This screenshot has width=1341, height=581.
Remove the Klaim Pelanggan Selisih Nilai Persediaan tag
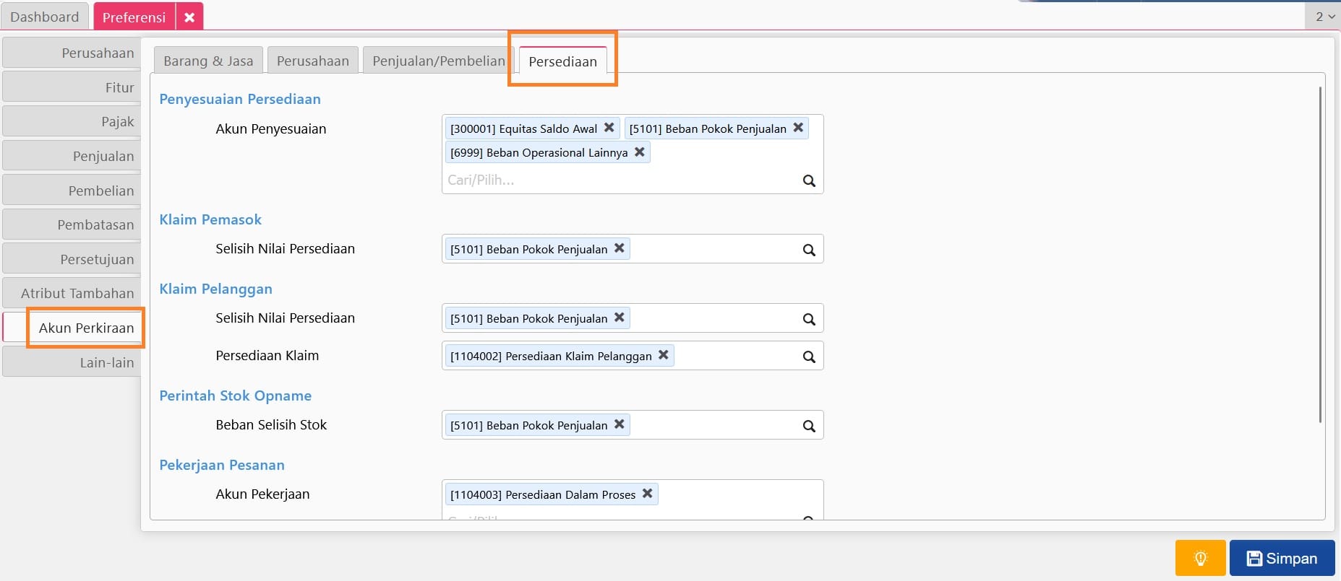(x=619, y=318)
